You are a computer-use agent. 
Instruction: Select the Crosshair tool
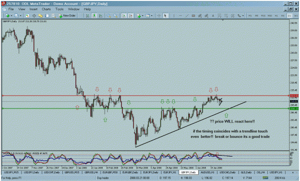(159, 16)
